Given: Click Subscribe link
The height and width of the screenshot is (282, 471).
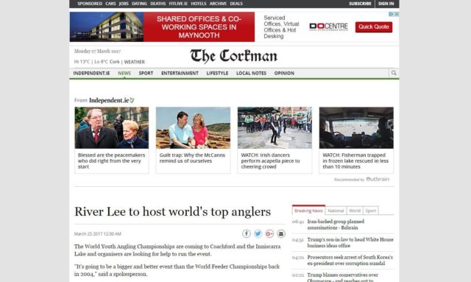Looking at the screenshot, I should pyautogui.click(x=360, y=4).
